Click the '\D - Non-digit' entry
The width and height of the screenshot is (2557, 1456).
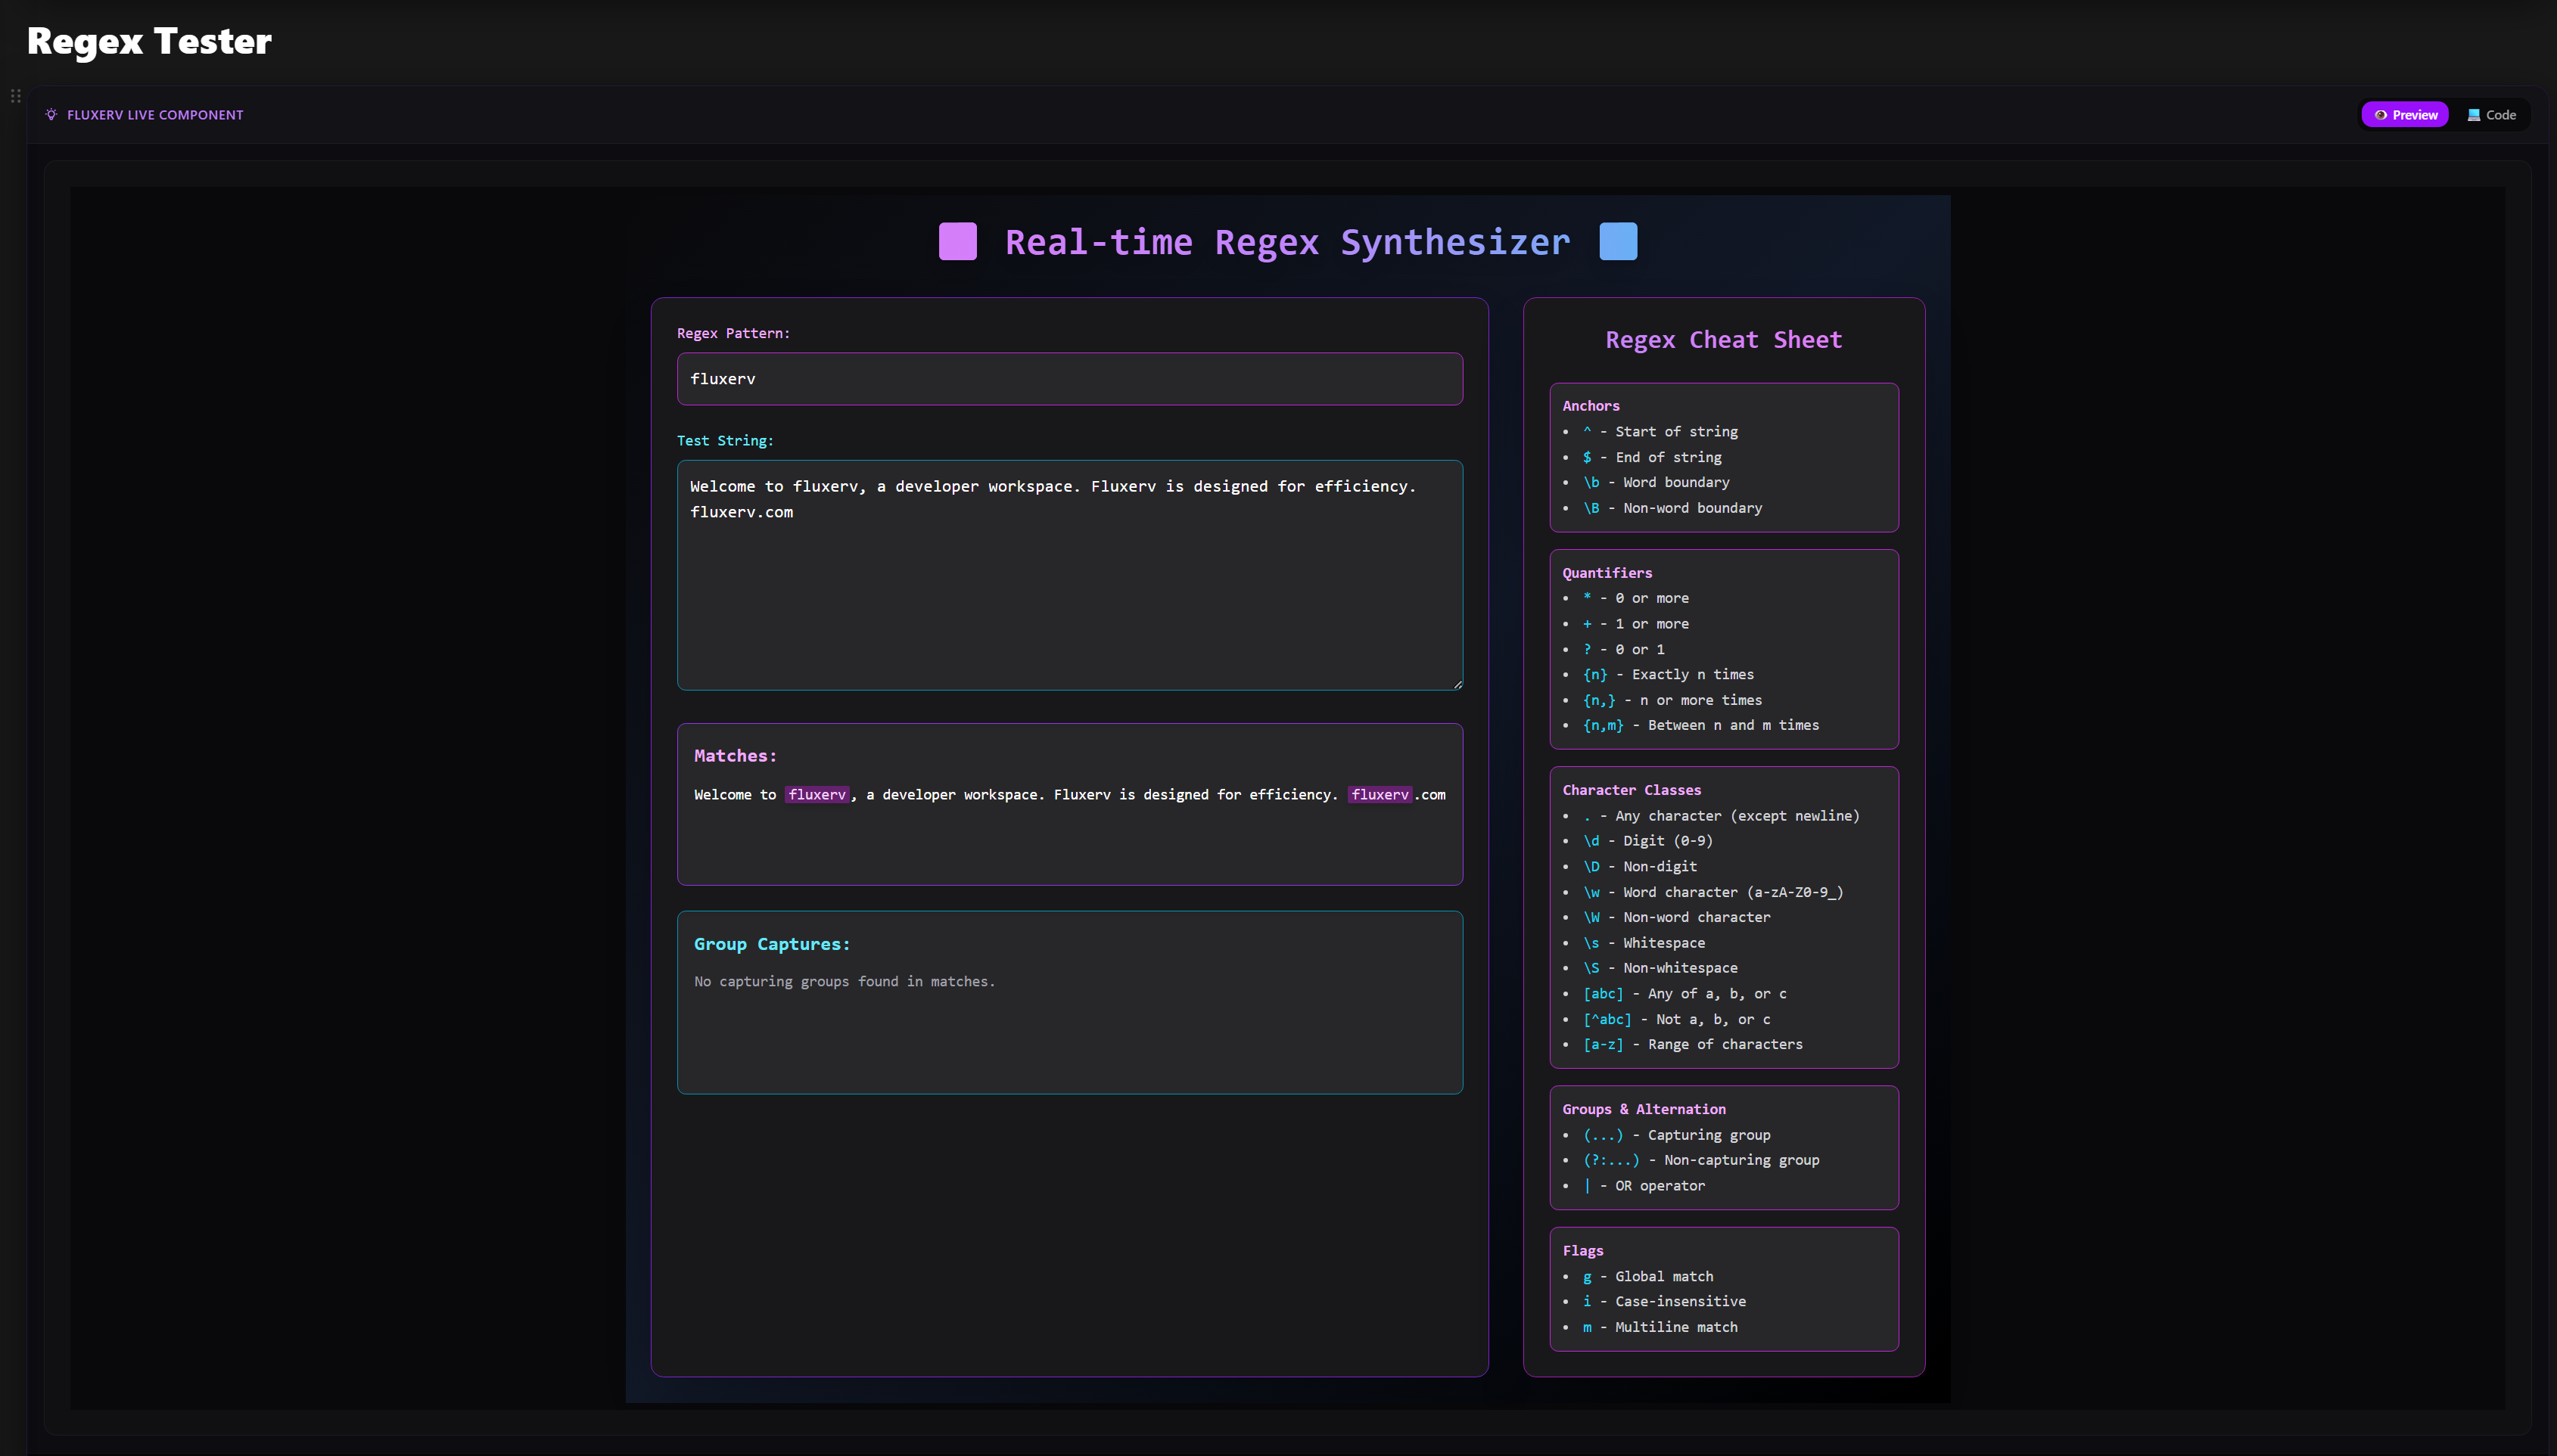[x=1640, y=867]
